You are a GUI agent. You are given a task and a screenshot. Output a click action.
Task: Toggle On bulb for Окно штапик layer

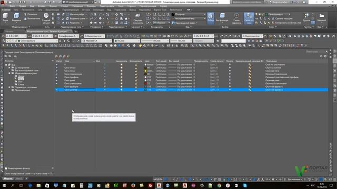click(105, 90)
